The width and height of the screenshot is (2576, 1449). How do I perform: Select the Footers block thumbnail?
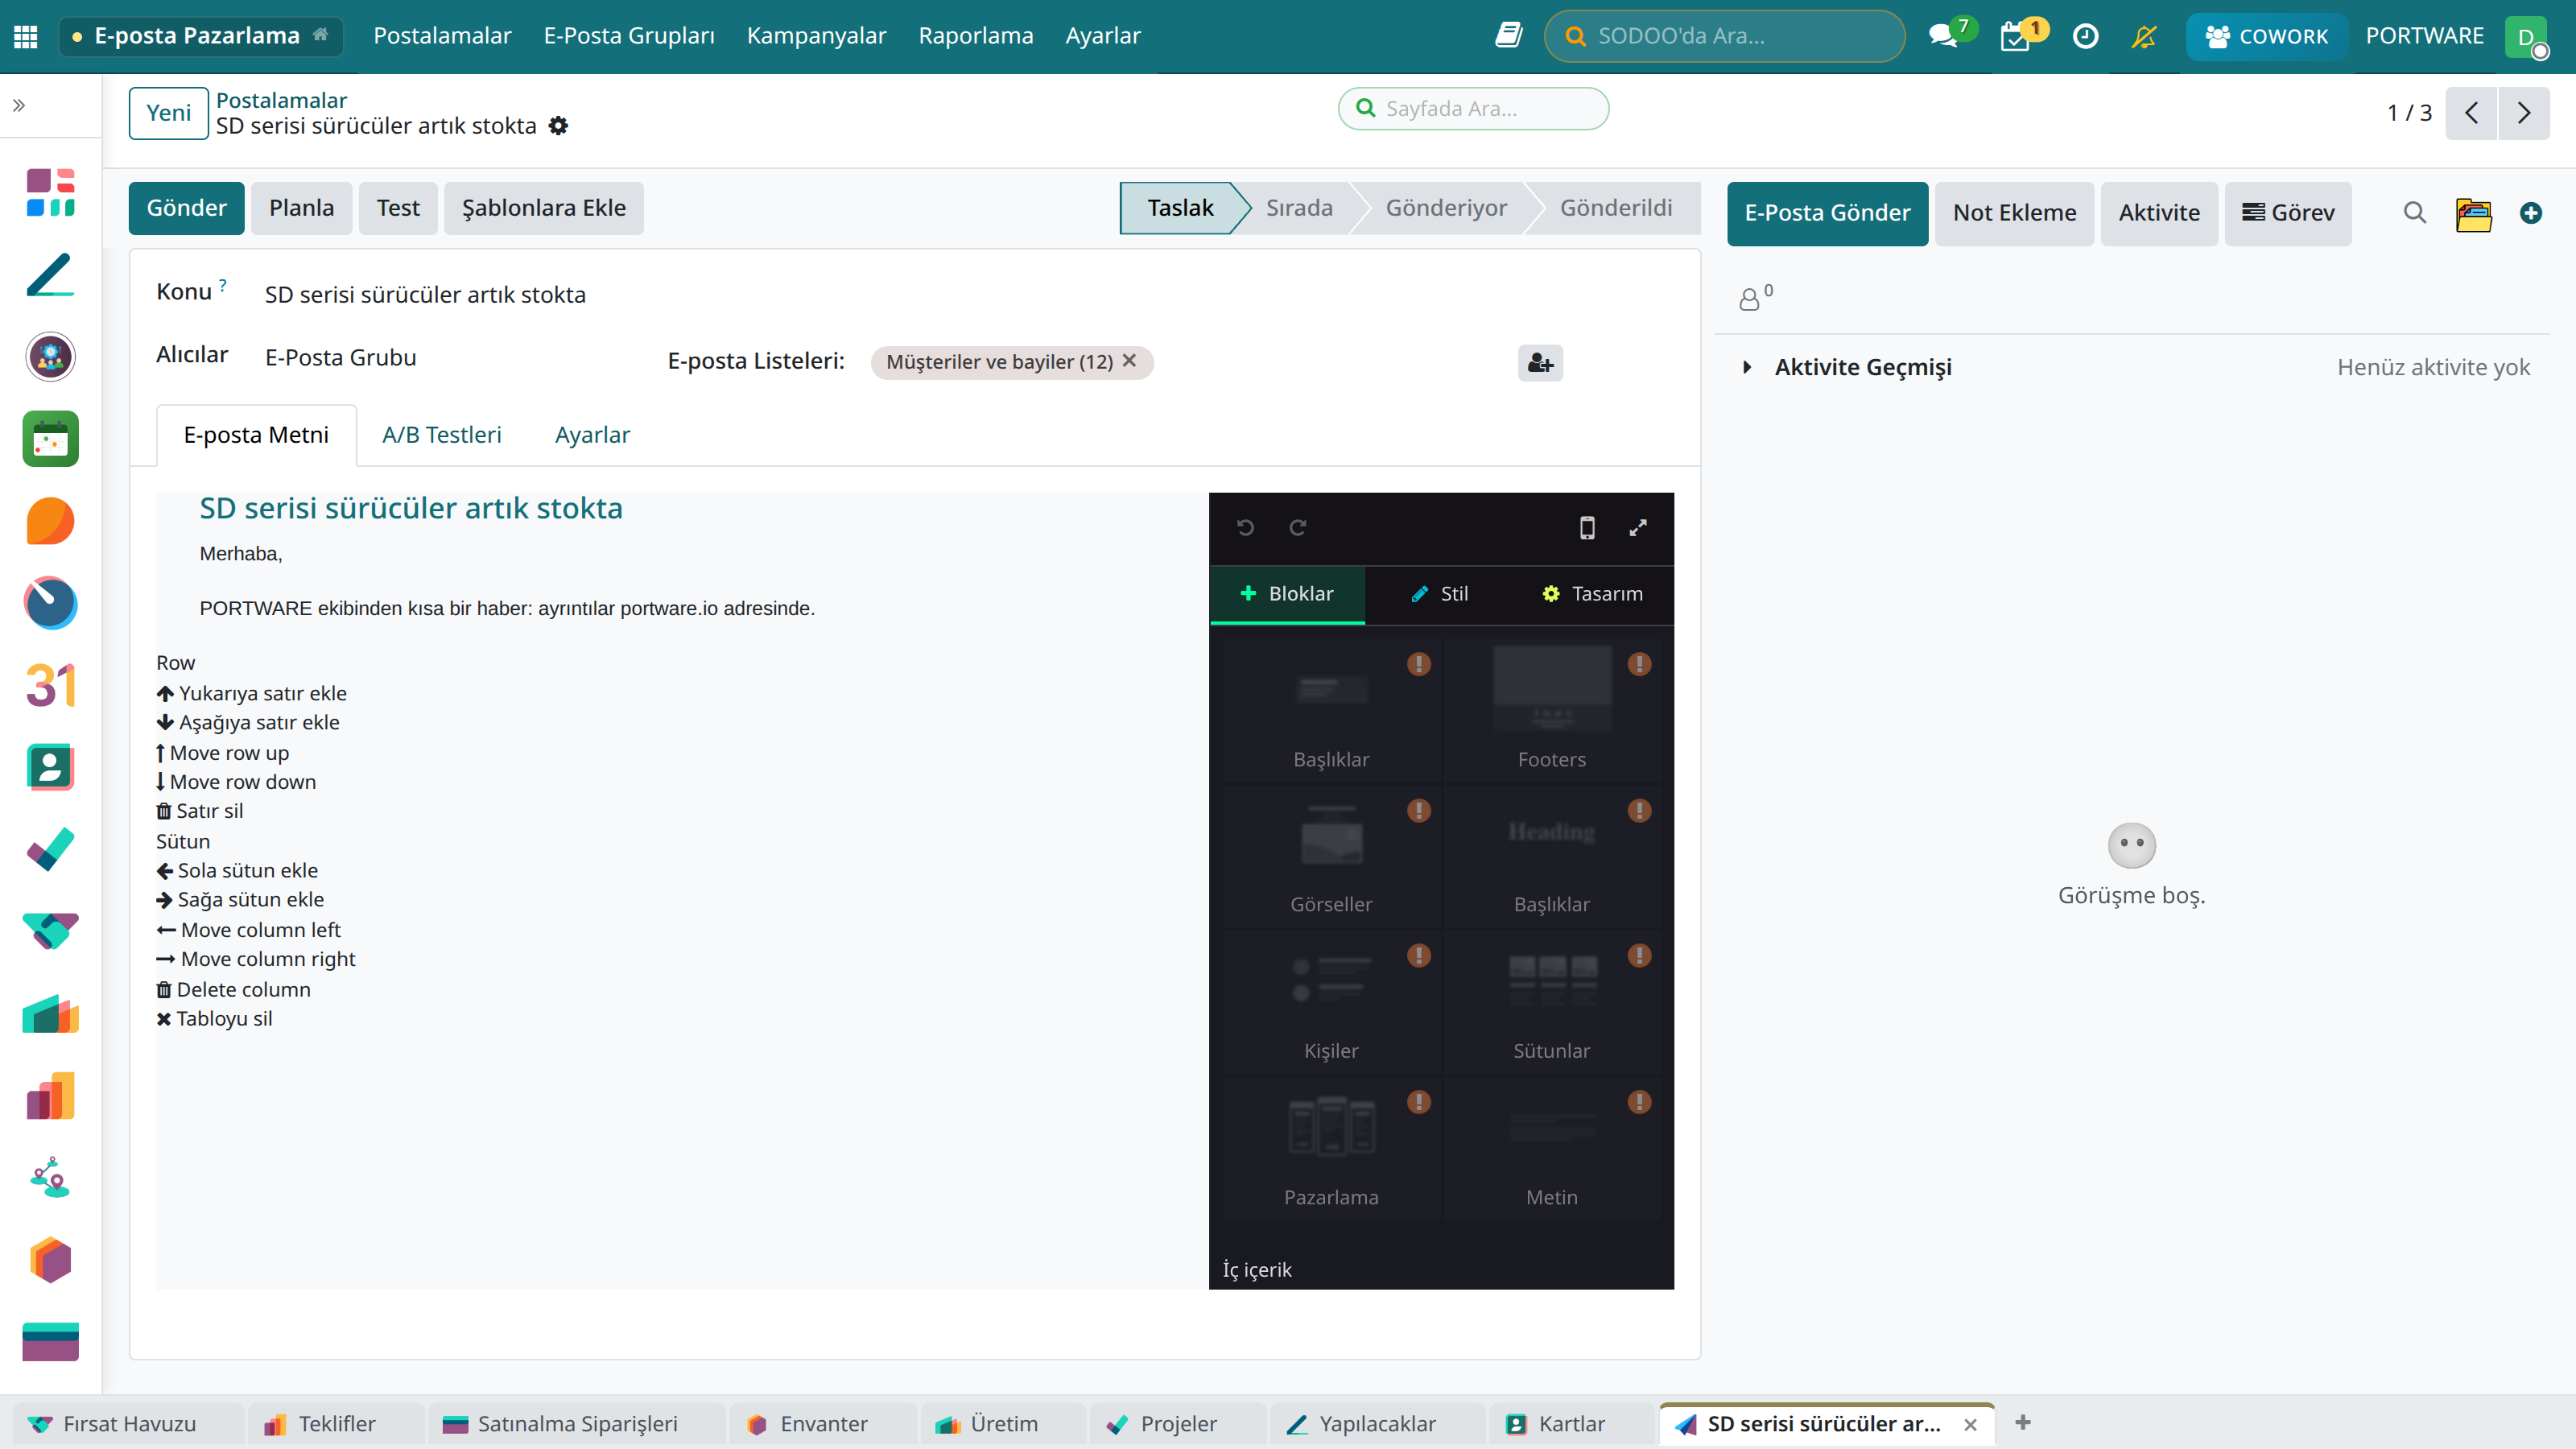[1551, 710]
